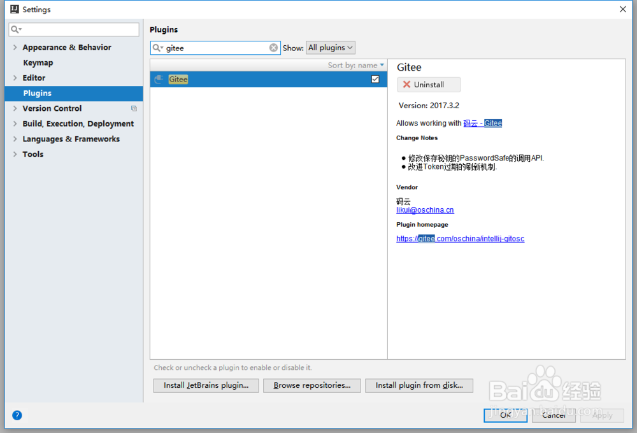
Task: Open the likui@oschina.cn email link
Action: point(425,210)
